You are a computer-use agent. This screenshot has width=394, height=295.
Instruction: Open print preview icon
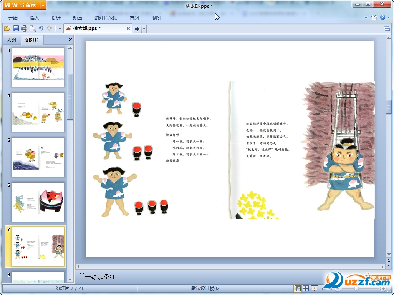tap(33, 28)
